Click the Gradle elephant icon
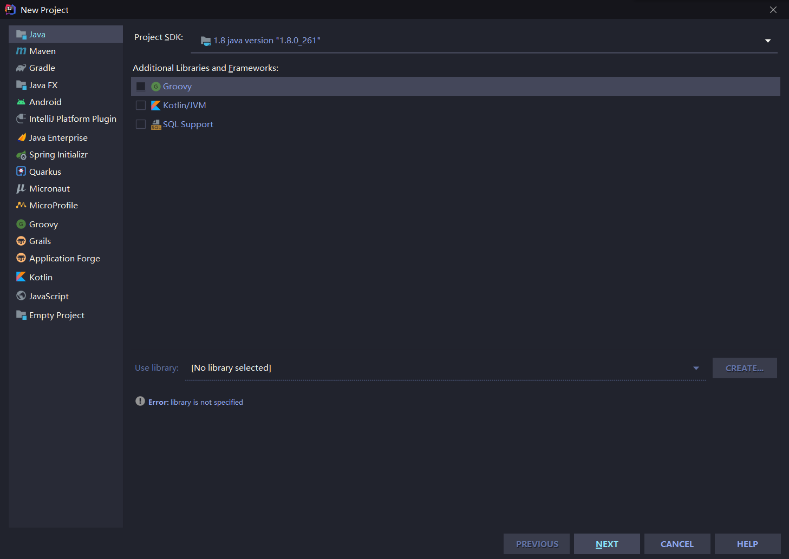The width and height of the screenshot is (789, 559). (x=21, y=68)
